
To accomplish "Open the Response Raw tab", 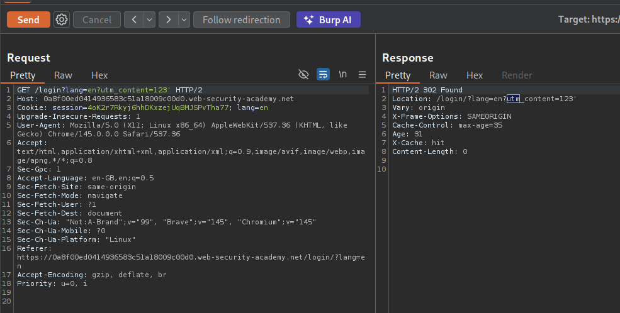I will (438, 75).
